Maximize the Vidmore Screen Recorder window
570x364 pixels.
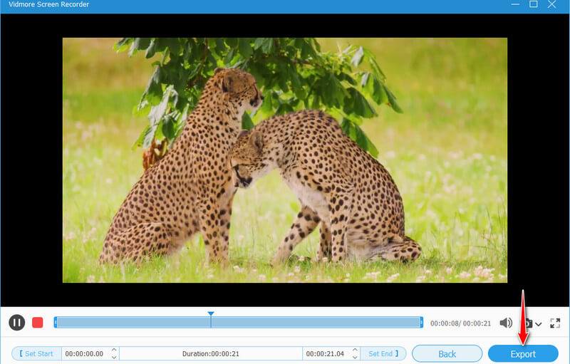click(x=533, y=4)
